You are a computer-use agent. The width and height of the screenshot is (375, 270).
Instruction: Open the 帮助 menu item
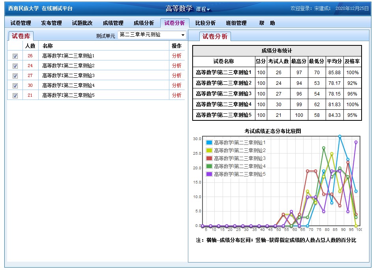267,23
